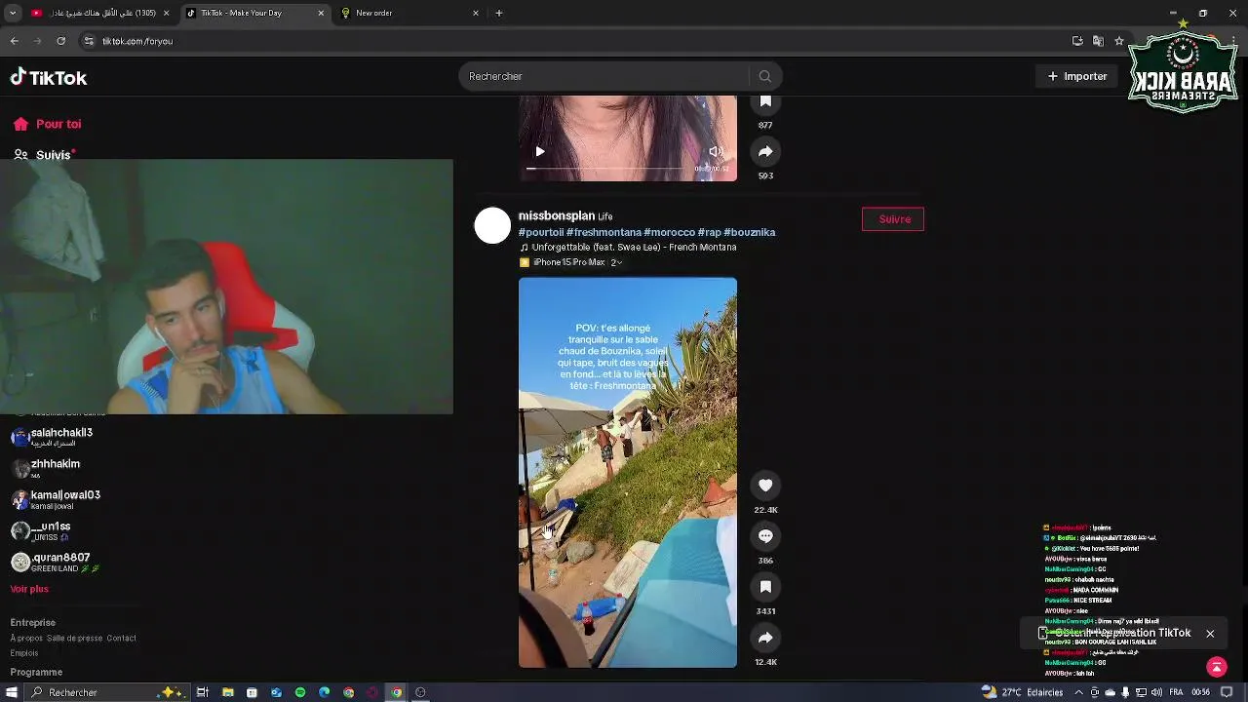
Task: Go back in the browser
Action: (x=14, y=41)
